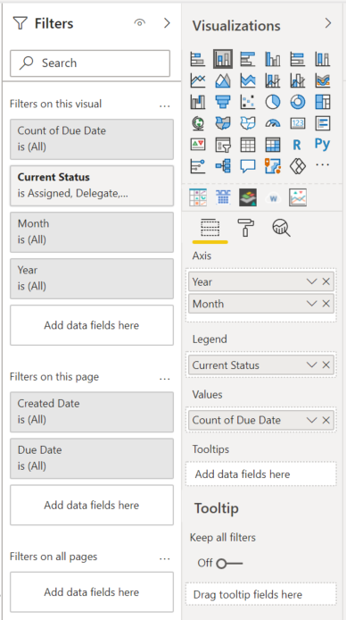Select the Gauge visual

[x=273, y=123]
